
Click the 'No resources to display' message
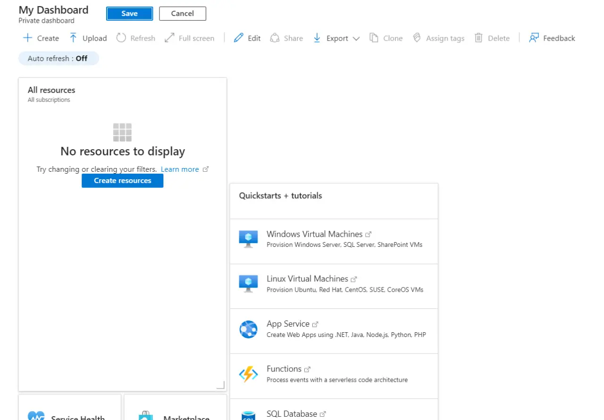123,151
